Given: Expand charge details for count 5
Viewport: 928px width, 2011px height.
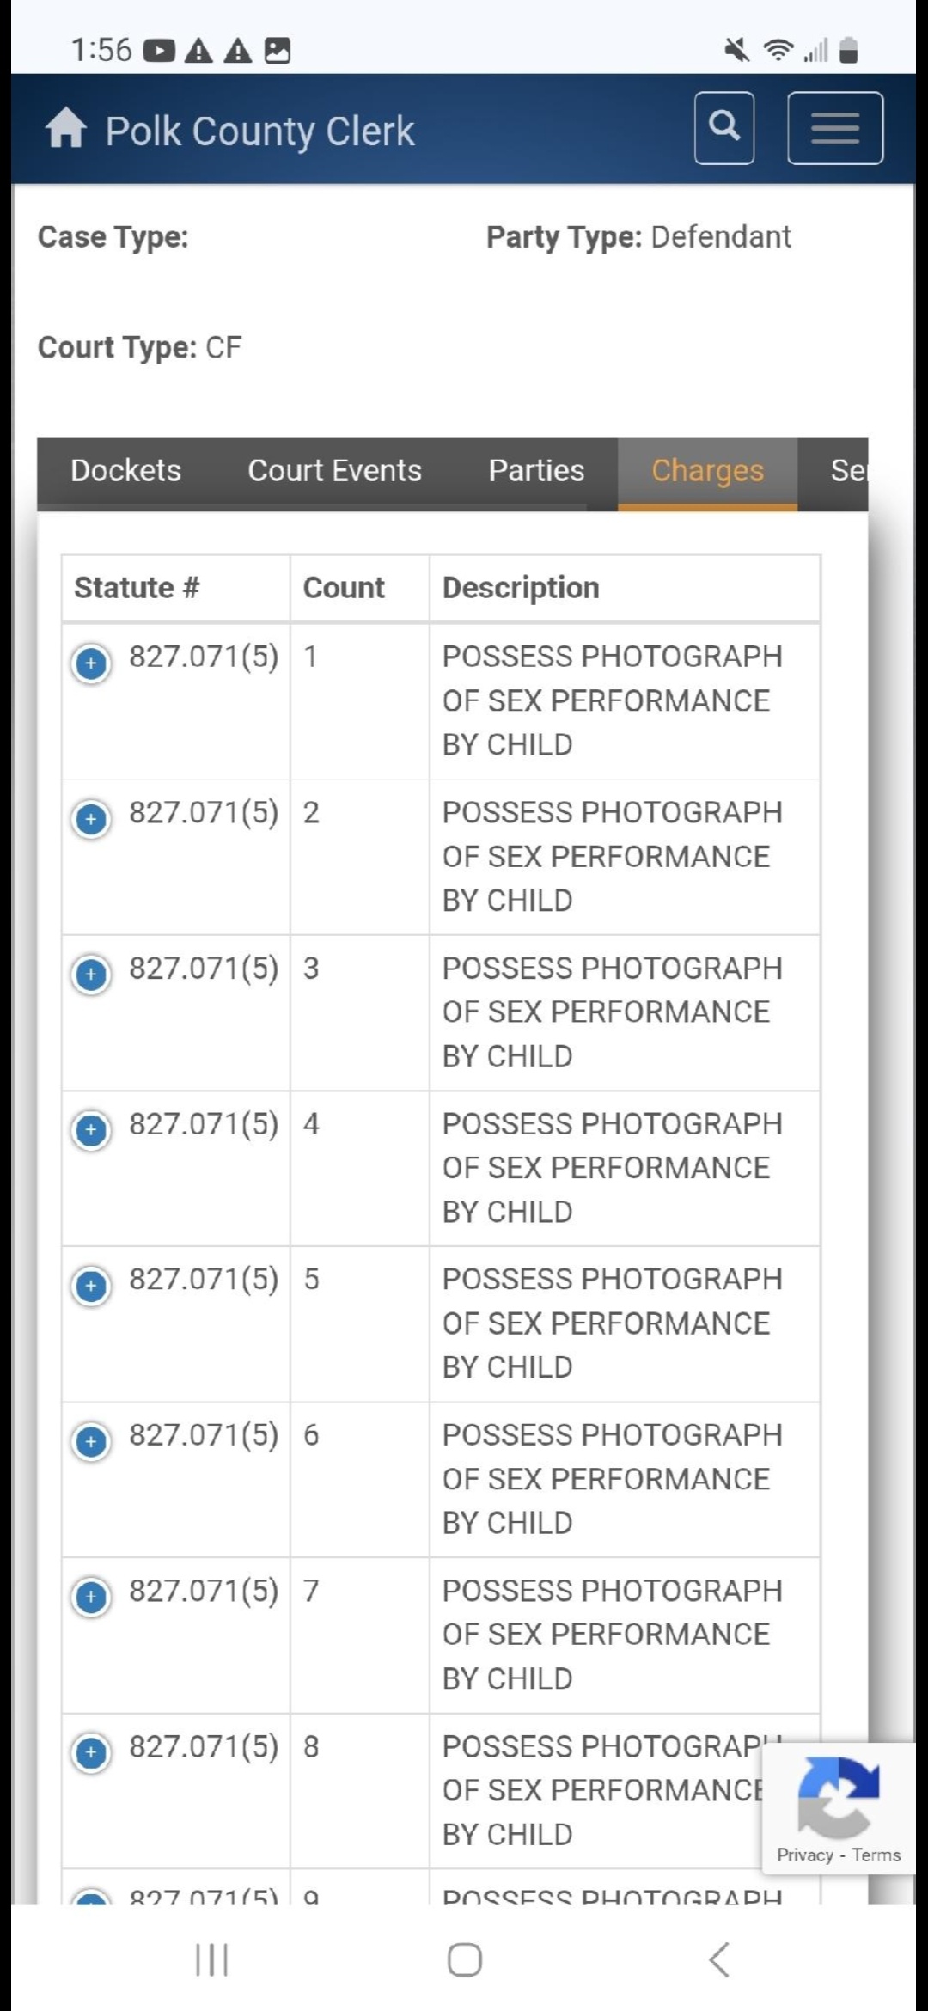Looking at the screenshot, I should pyautogui.click(x=91, y=1285).
